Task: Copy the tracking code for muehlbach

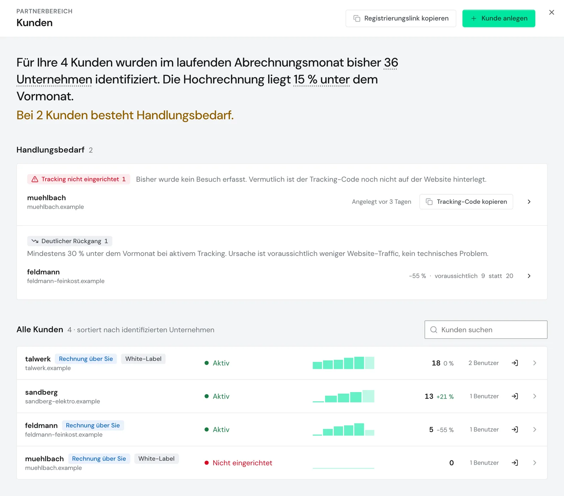Action: pos(466,202)
